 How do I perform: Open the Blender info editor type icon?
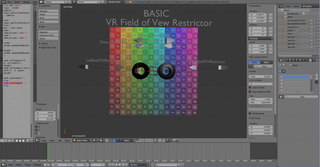(3, 2)
